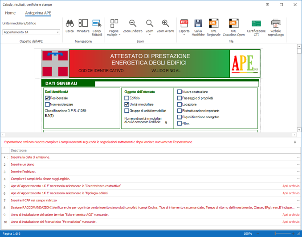Click the Zoom Avanti magnifier
Viewport: 302px width, 237px height.
tap(165, 26)
